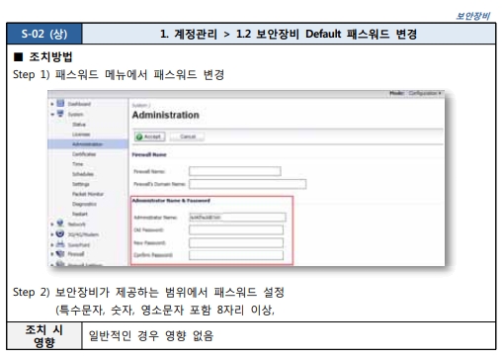Click the 일반적인 경우 영향 없음 text
503x359 pixels.
[x=151, y=336]
